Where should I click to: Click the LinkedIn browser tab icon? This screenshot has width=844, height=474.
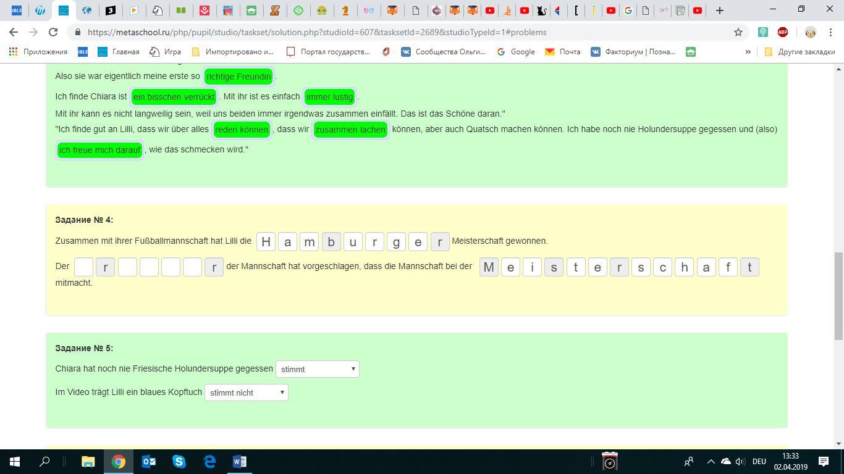point(39,10)
